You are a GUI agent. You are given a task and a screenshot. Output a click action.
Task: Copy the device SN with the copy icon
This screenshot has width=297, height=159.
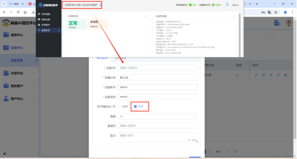[100, 5]
